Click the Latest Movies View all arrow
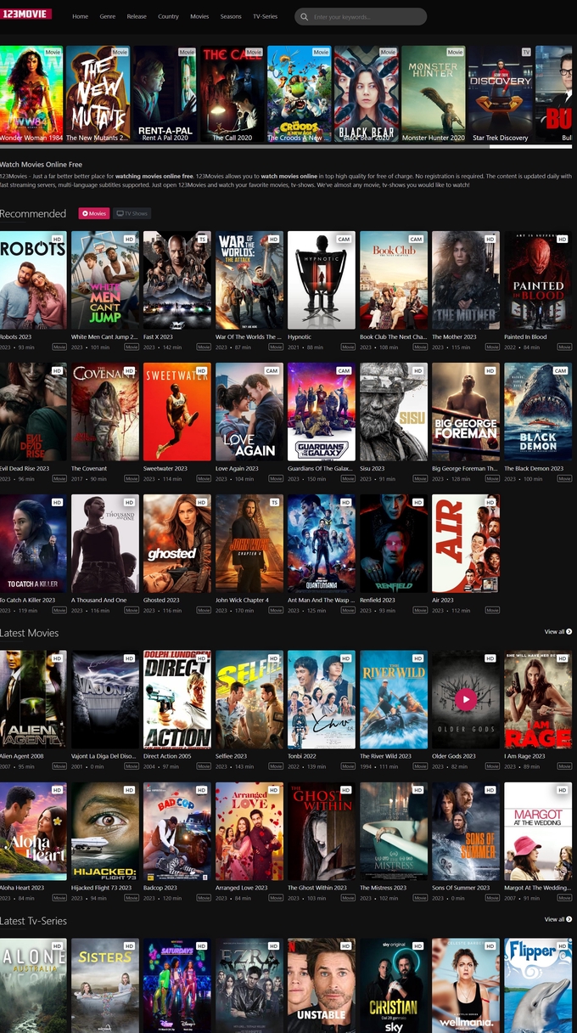Screen dimensions: 577x1033 (569, 632)
